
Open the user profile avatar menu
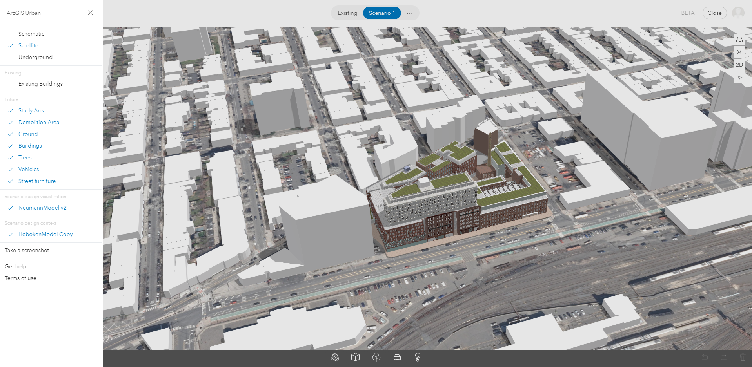[738, 13]
